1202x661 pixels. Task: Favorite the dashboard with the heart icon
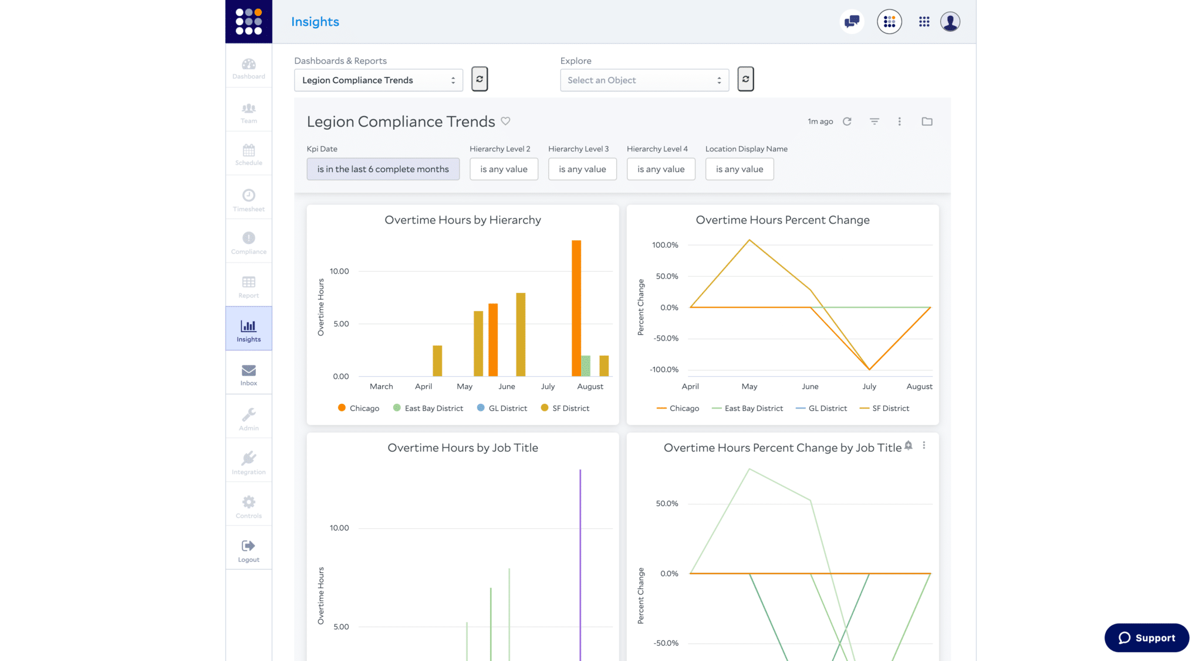point(505,121)
